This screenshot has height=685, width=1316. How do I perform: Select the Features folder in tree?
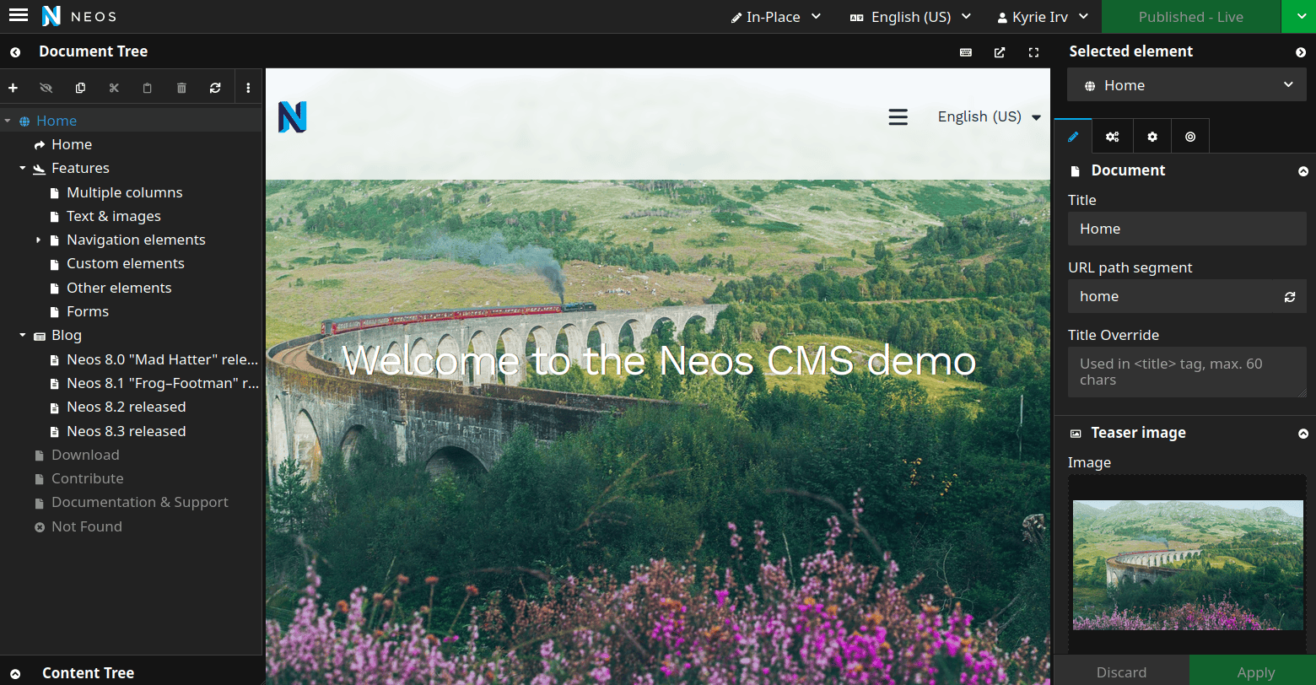coord(80,168)
